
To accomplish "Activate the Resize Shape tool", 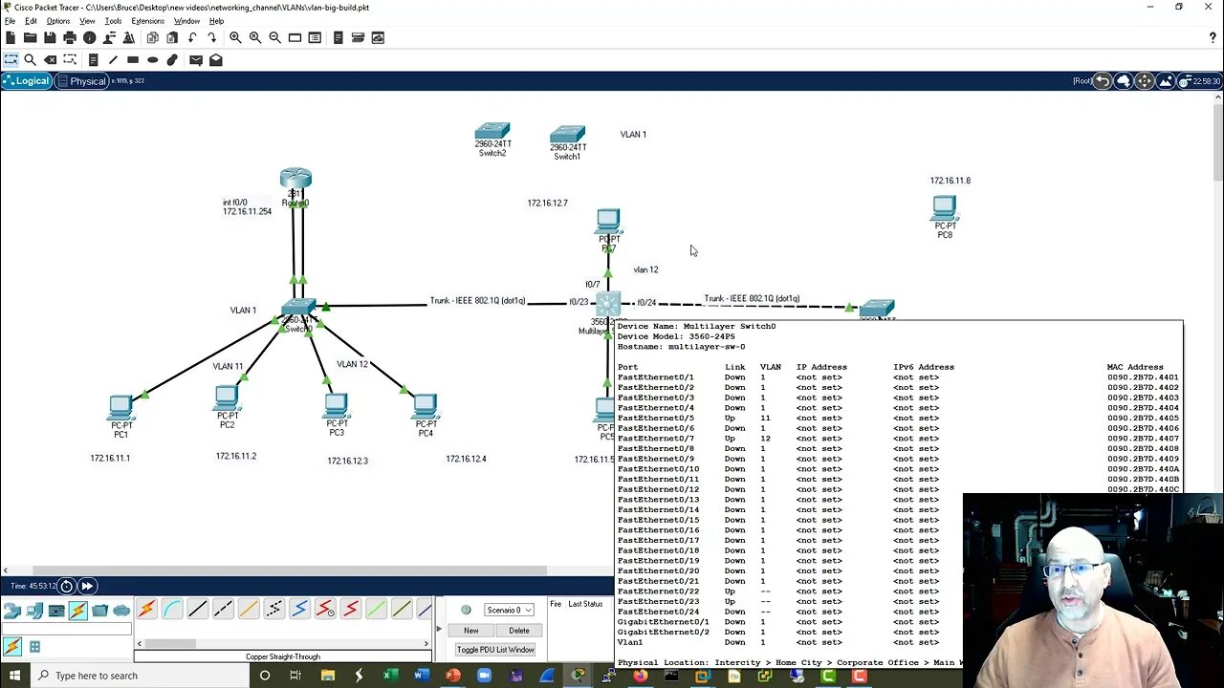I will pyautogui.click(x=70, y=59).
